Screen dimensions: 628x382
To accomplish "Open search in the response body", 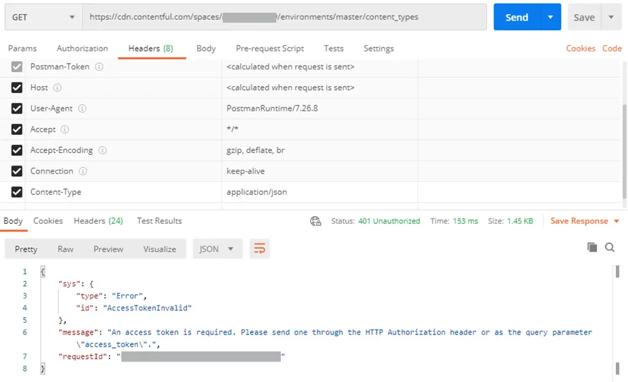I will 610,248.
